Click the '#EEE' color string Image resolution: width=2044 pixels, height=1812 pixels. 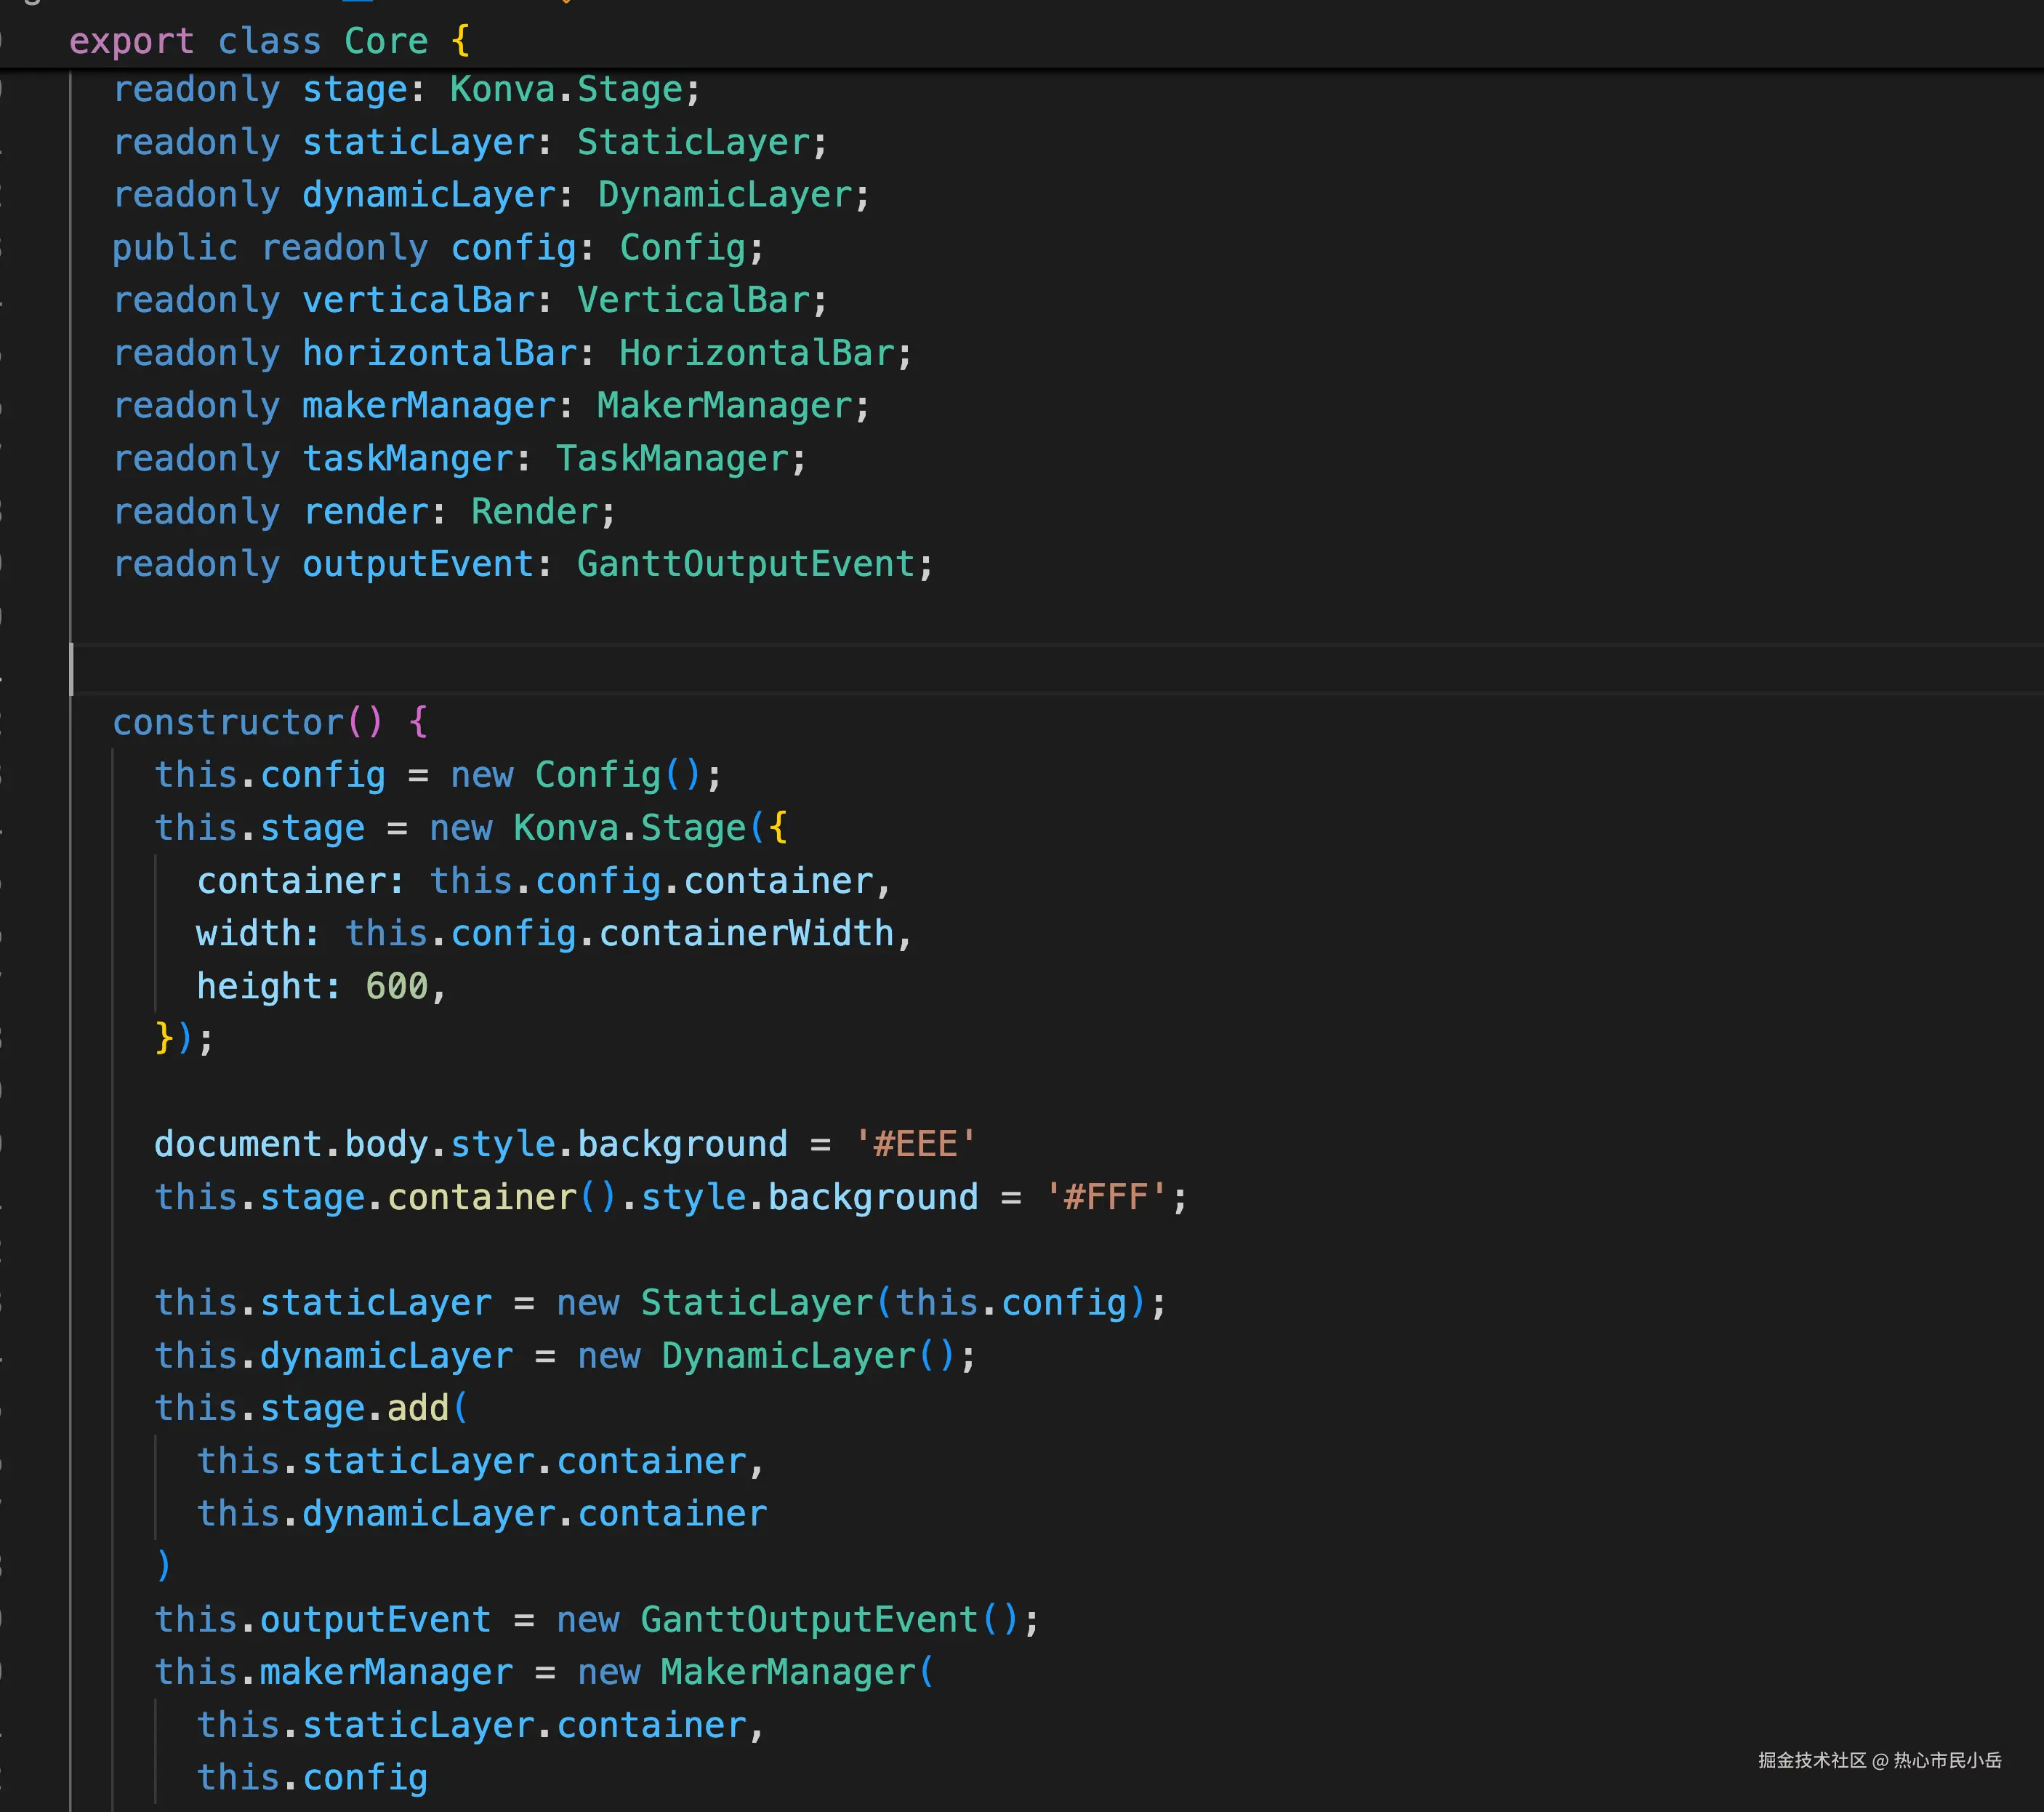coord(915,1144)
